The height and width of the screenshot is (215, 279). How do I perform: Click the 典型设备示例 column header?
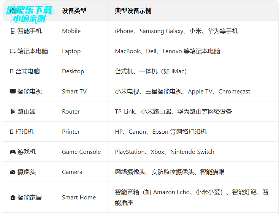point(133,11)
